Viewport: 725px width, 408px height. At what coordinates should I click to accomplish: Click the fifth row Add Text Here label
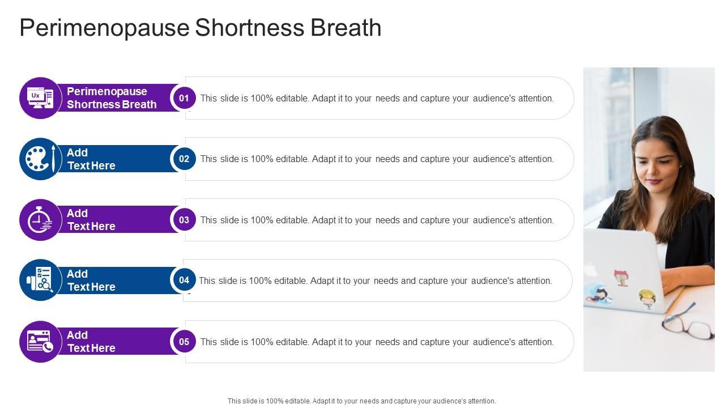[91, 342]
